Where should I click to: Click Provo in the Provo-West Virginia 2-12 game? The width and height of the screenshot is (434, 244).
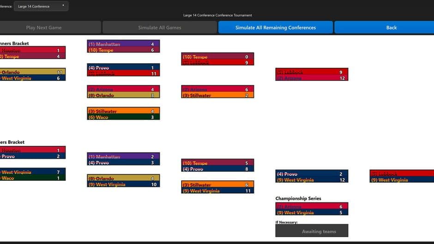coord(312,174)
